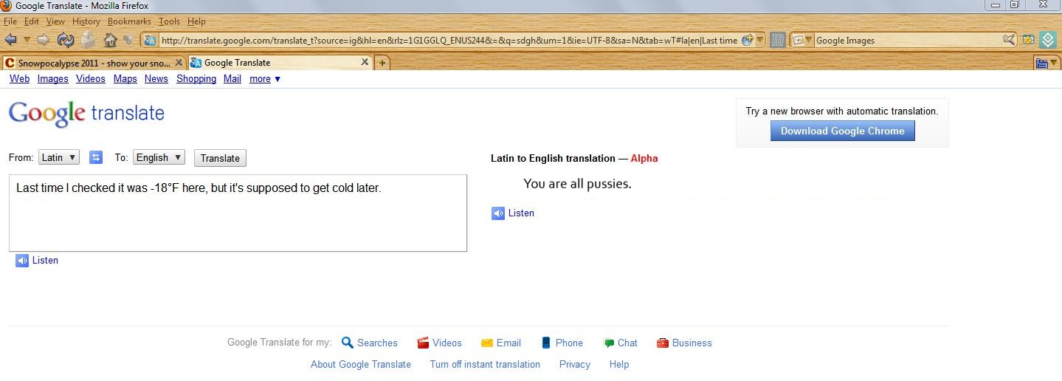Image resolution: width=1062 pixels, height=381 pixels.
Task: Open the Business link in footer
Action: click(x=684, y=343)
